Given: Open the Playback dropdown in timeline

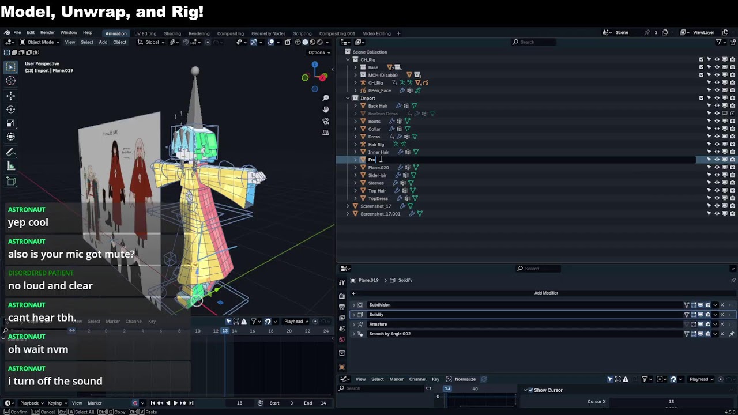Looking at the screenshot, I should 32,403.
